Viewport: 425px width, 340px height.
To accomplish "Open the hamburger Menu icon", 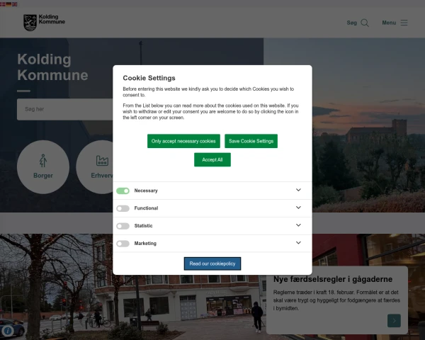I will point(404,23).
